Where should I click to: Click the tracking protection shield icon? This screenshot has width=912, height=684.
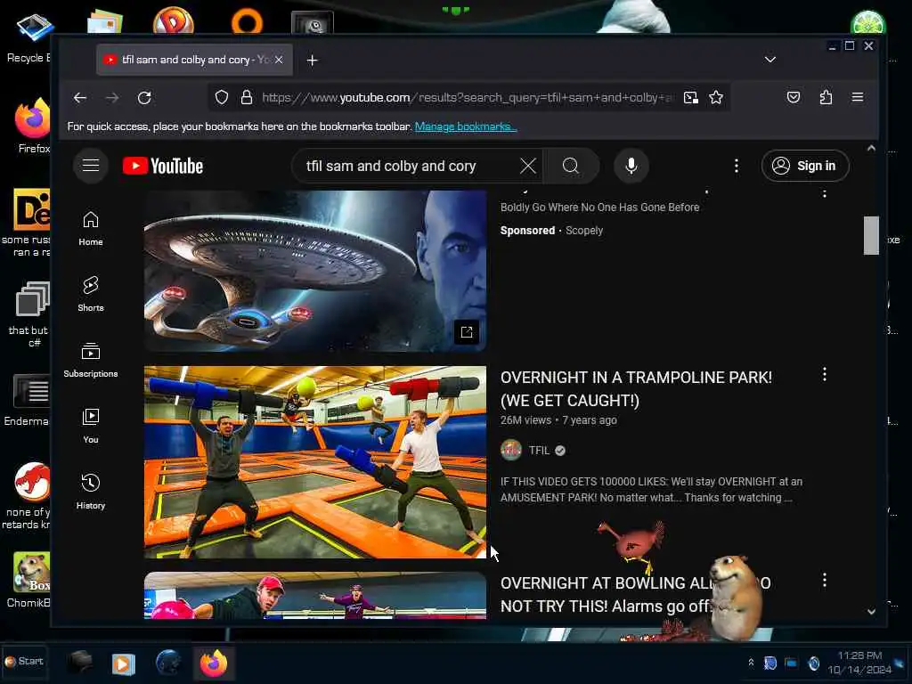(222, 98)
